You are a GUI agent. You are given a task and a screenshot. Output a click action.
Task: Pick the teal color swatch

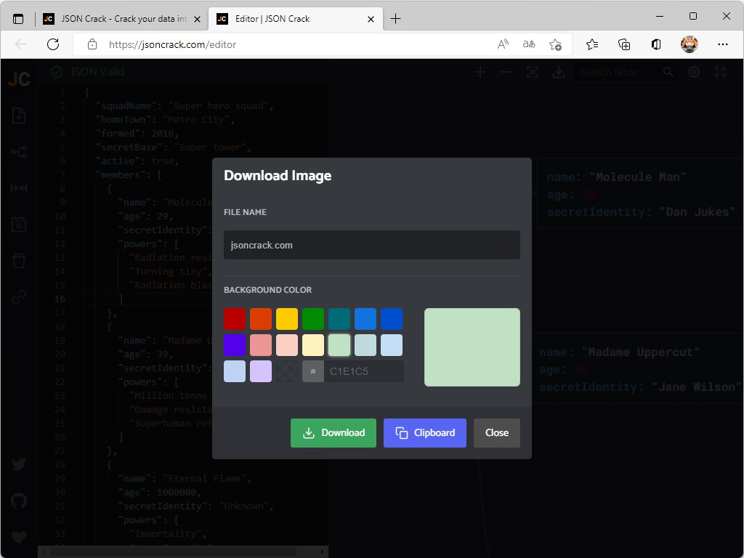click(x=339, y=319)
